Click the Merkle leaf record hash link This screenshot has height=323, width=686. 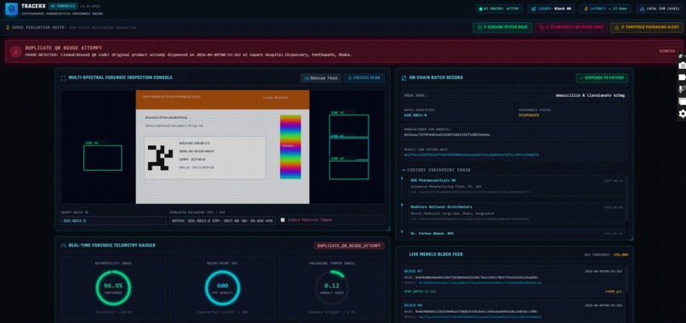tap(472, 155)
